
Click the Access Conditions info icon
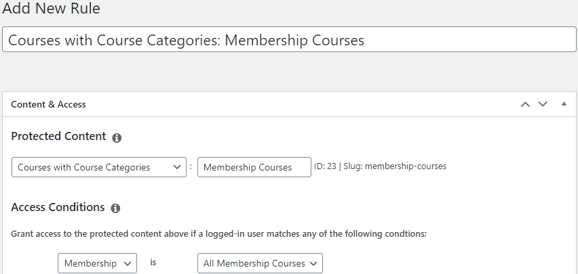[x=115, y=208]
